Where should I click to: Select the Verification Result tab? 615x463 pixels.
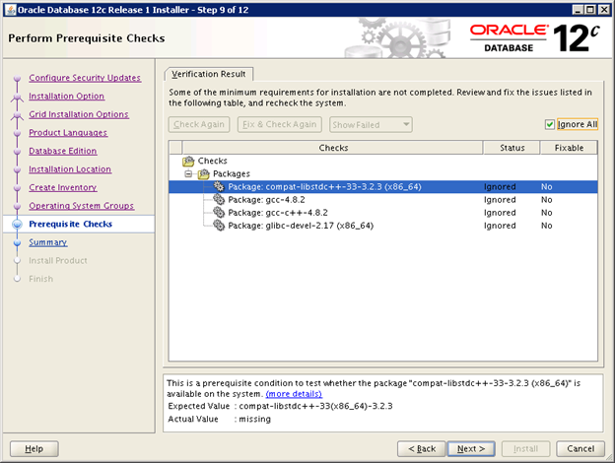point(209,74)
